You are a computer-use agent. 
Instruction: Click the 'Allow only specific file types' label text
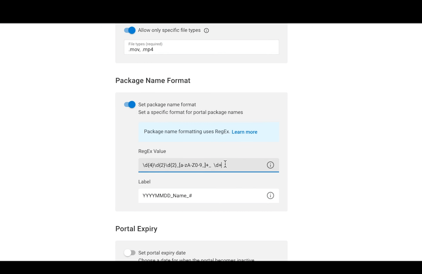(x=169, y=30)
